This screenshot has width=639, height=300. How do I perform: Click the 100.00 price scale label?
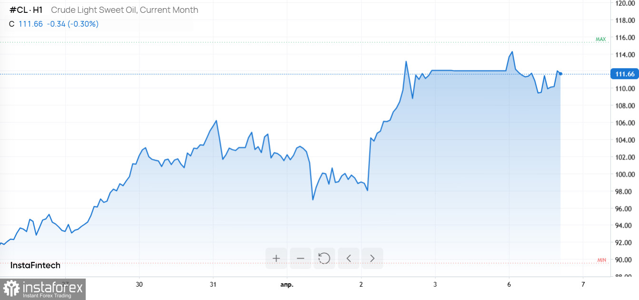(x=625, y=174)
